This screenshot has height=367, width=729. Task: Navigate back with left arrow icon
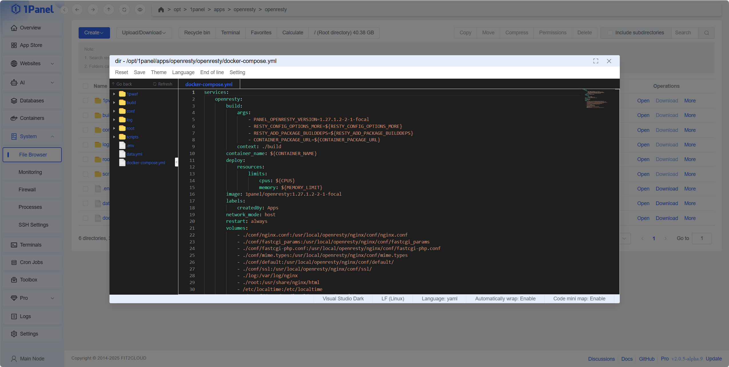77,10
